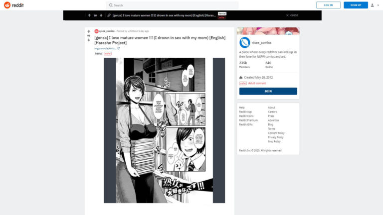
Task: Open the external imgur link under the title
Action: (106, 48)
